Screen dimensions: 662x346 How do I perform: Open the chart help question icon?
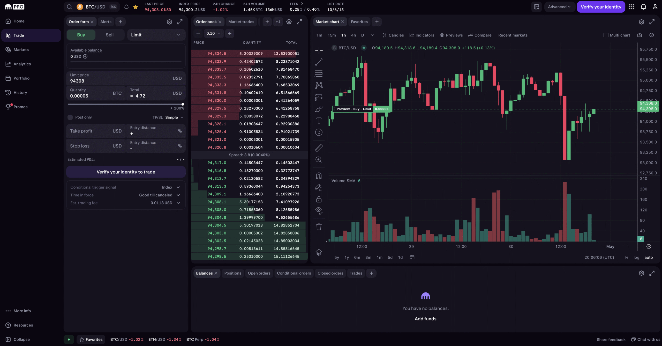[x=652, y=35]
